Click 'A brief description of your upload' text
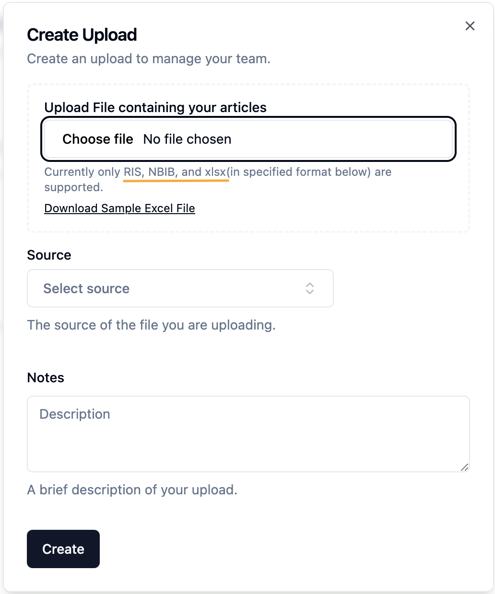 132,490
